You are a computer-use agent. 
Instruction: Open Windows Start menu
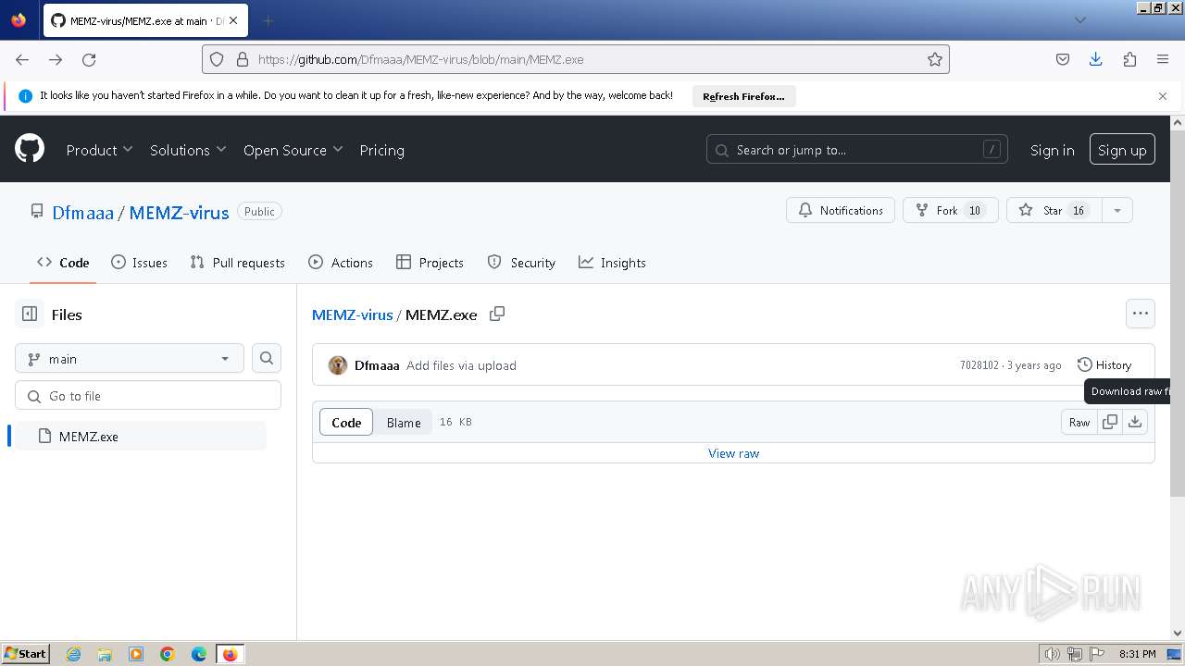click(26, 653)
